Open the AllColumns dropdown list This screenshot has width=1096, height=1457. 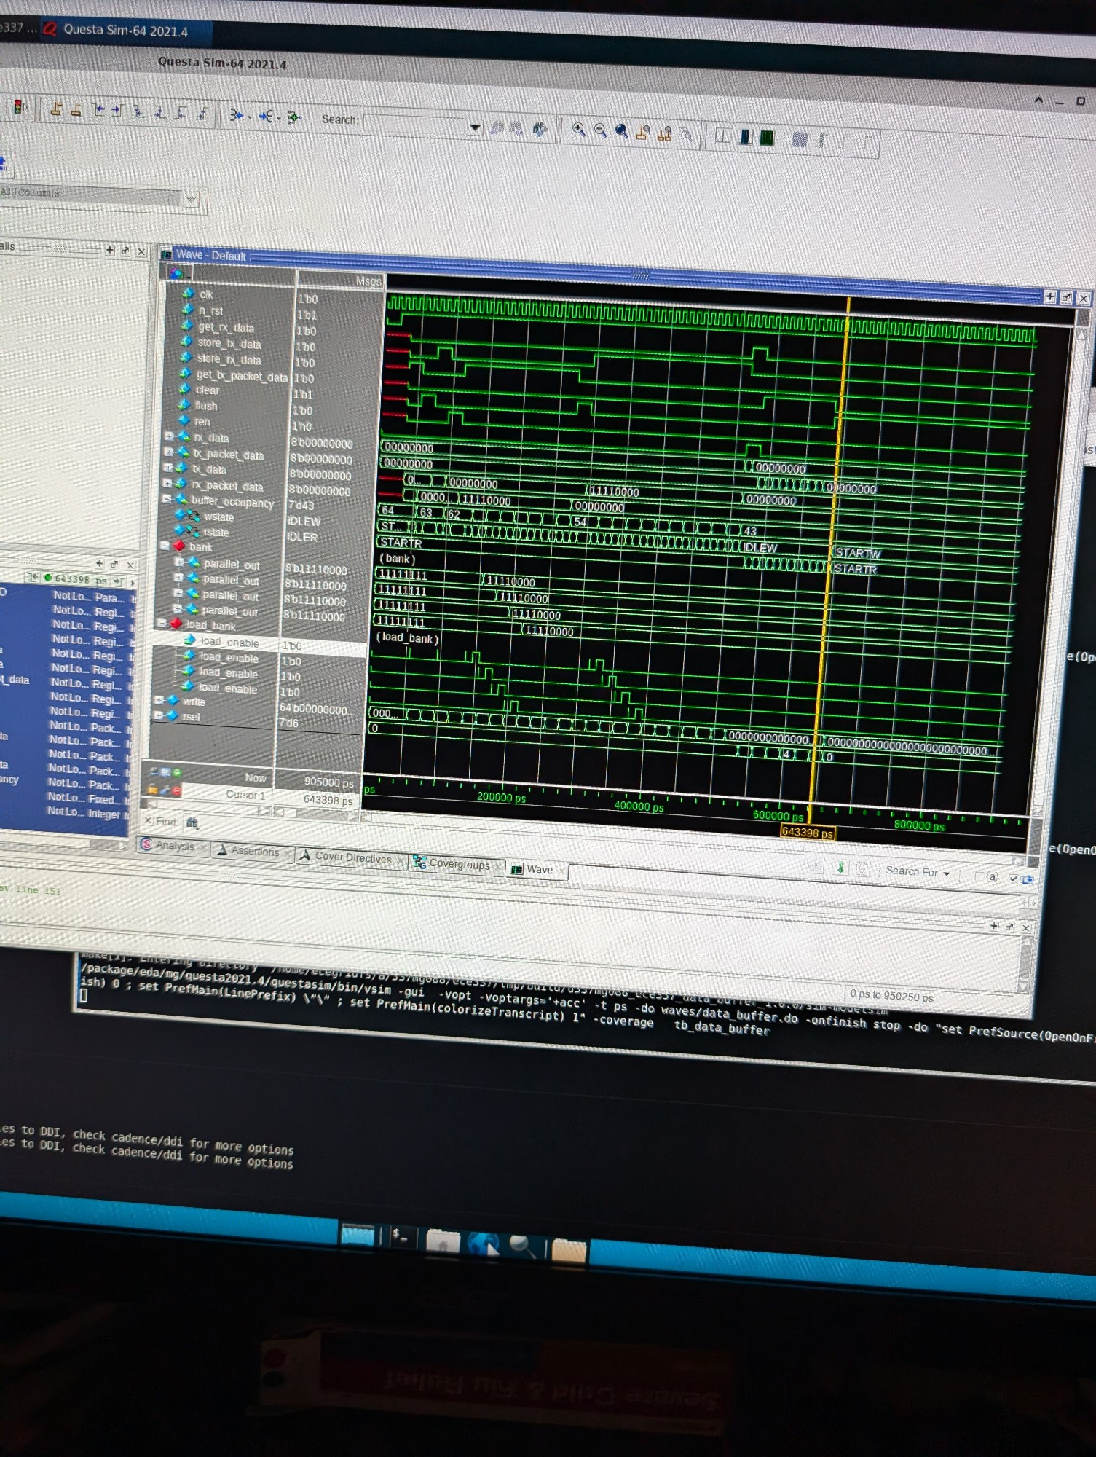tap(191, 198)
